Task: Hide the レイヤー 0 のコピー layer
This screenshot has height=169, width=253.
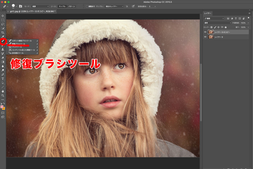Action: [x=205, y=32]
